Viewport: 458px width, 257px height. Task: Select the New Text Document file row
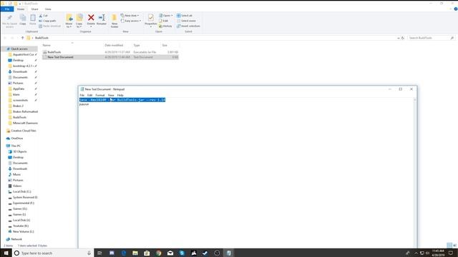(110, 57)
